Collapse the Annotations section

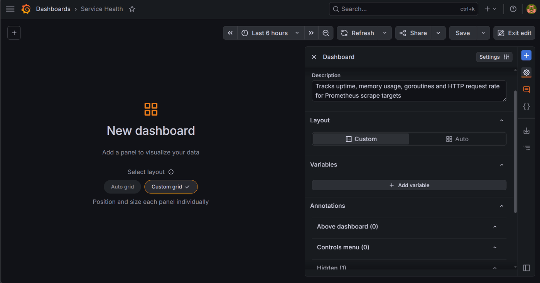tap(501, 206)
